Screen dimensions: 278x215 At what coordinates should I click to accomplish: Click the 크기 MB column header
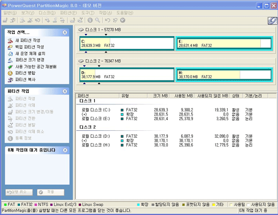click(x=159, y=96)
